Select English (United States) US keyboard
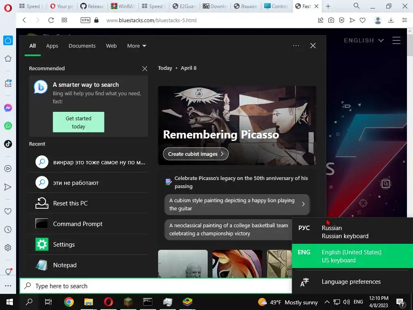Viewport: 413px width, 310px height. tap(353, 256)
